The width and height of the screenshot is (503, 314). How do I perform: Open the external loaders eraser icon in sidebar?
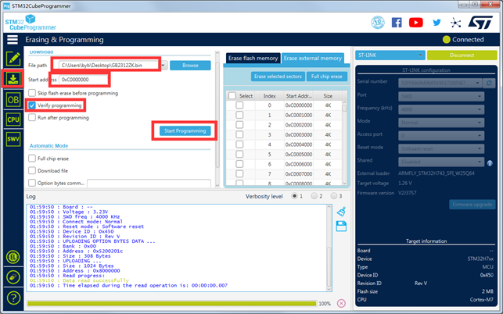click(13, 277)
